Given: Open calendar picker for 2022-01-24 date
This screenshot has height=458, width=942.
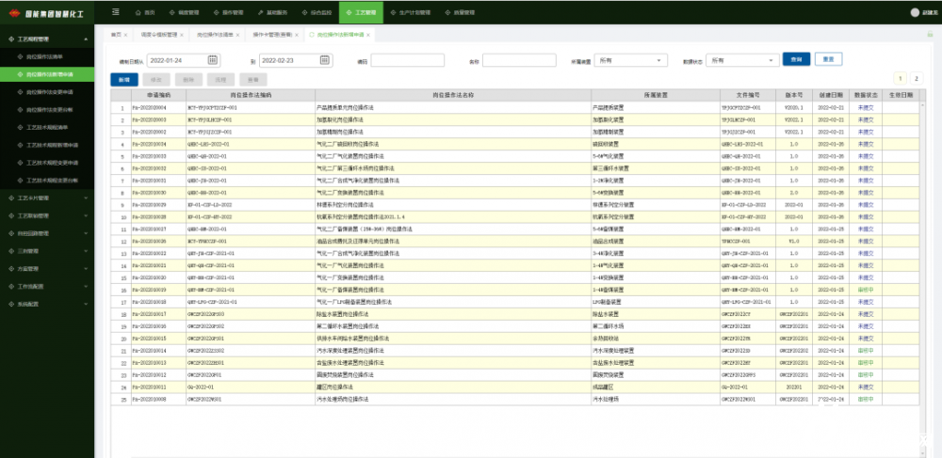Looking at the screenshot, I should pos(212,60).
